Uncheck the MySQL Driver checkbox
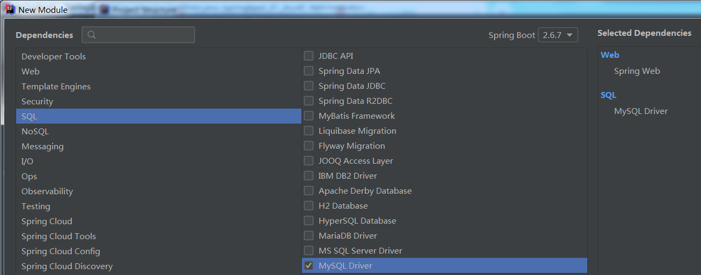The image size is (701, 275). (x=308, y=265)
